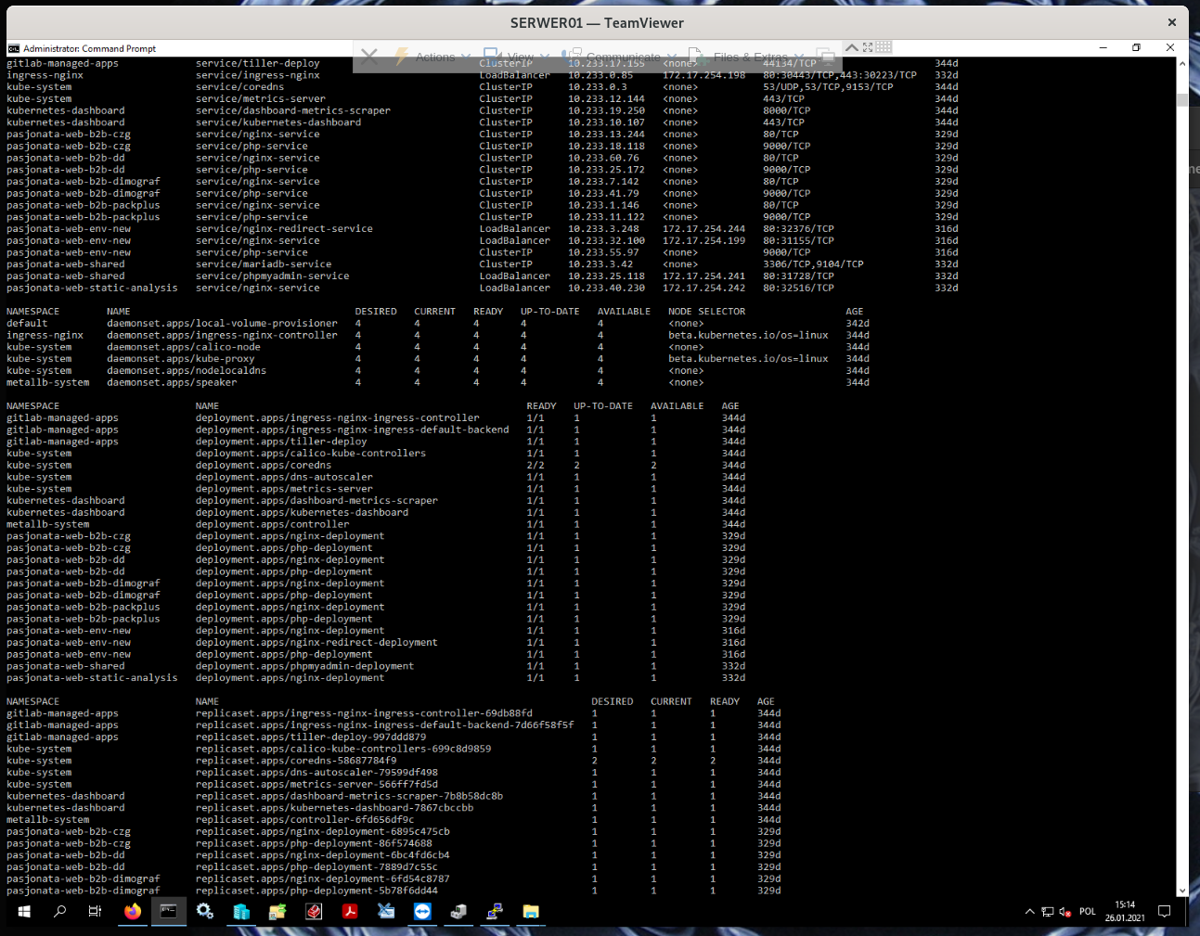
Task: Open TeamViewer from the remote taskbar
Action: pyautogui.click(x=422, y=912)
